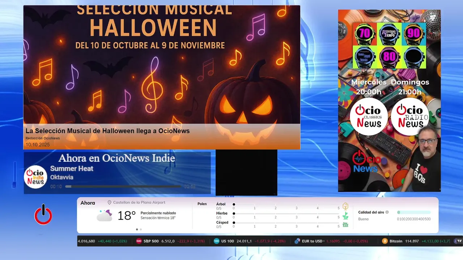Click the Calidad del aire label
This screenshot has height=260, width=463.
371,212
